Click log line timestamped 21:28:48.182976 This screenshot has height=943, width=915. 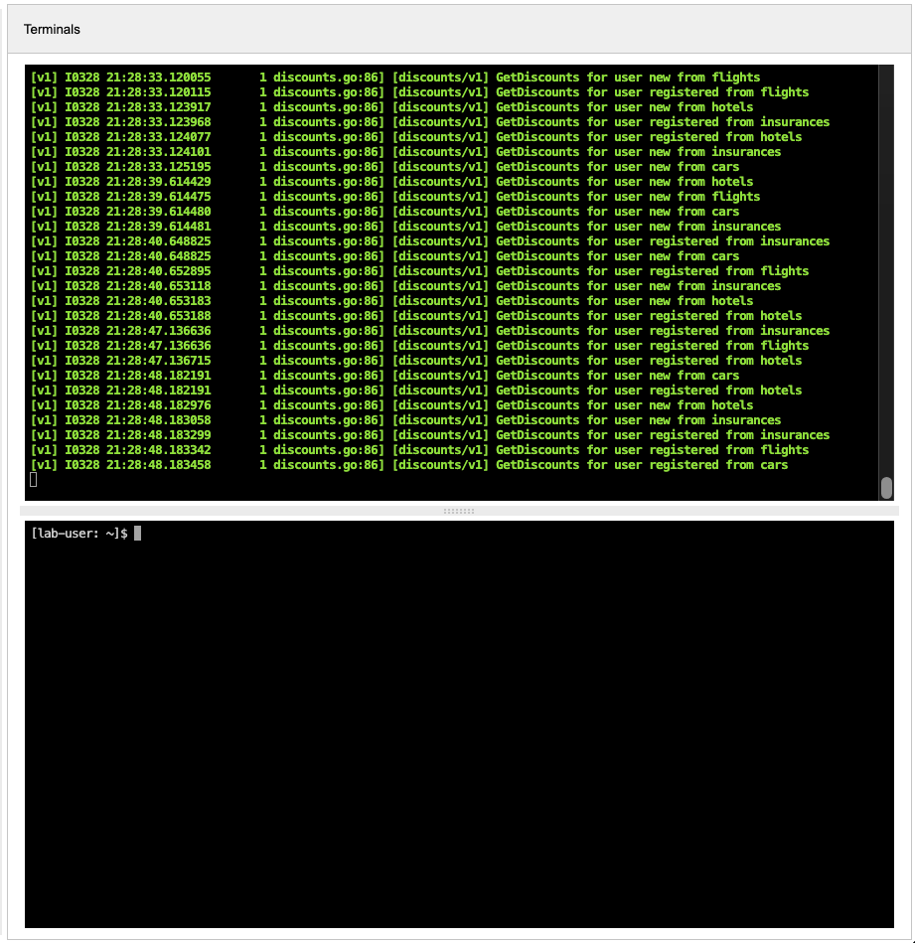click(x=392, y=405)
